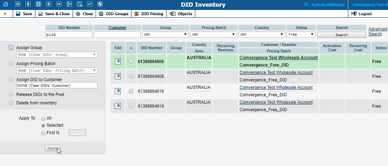Click the Home icon in top bar

click(x=5, y=5)
